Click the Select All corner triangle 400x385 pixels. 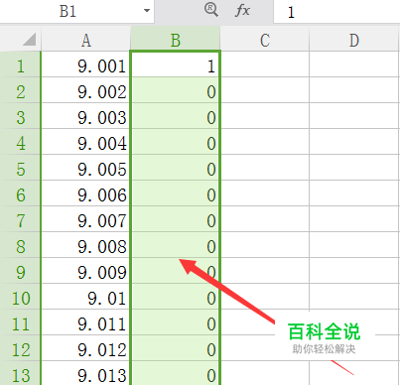coord(30,40)
